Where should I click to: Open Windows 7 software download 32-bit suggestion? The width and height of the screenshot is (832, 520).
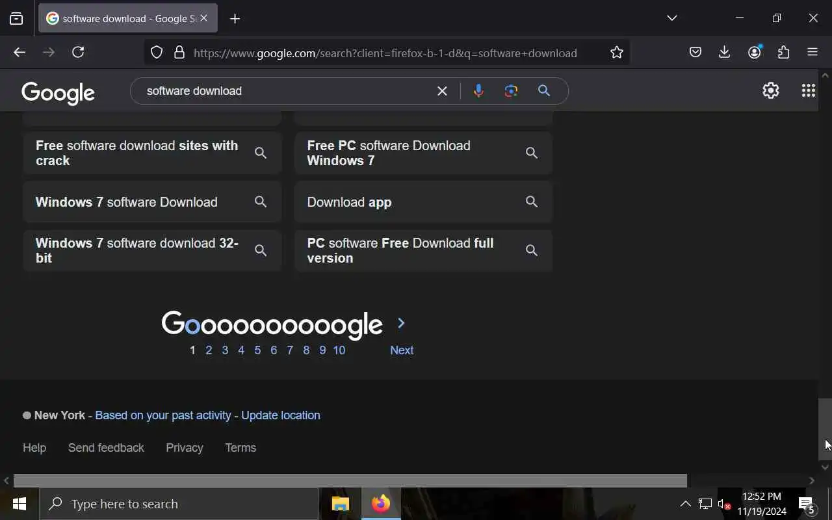coord(152,250)
